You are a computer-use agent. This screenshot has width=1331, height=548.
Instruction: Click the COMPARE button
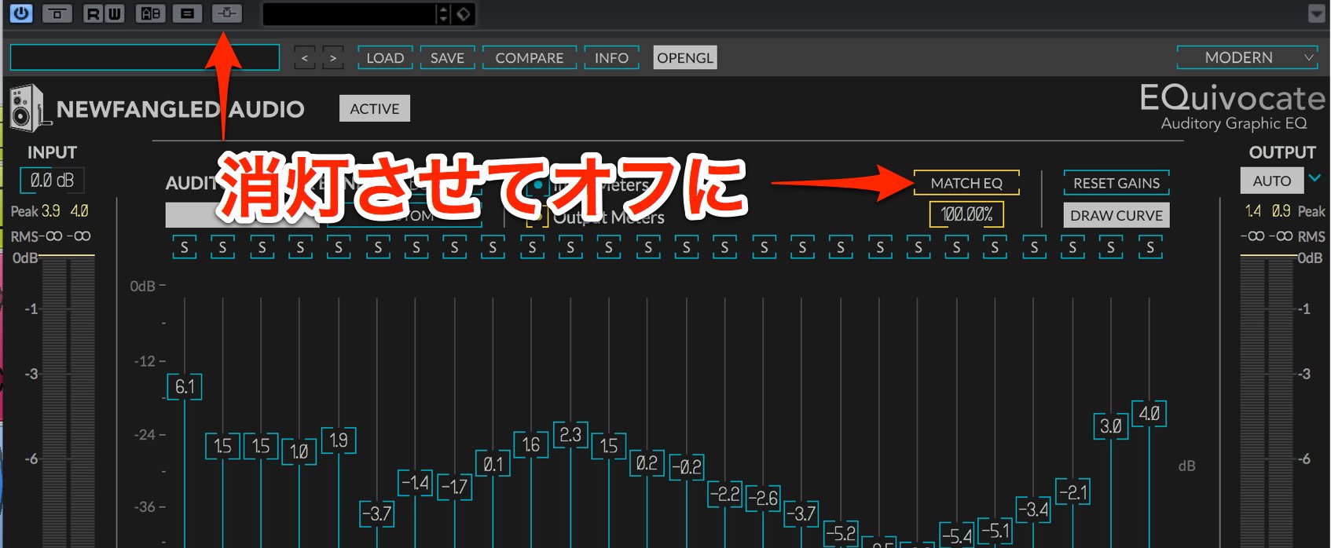tap(530, 58)
